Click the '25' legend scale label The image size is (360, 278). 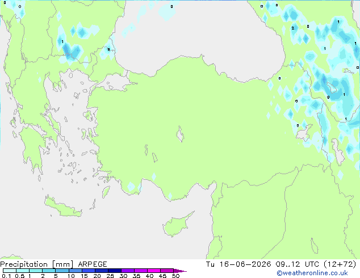[x=110, y=276]
